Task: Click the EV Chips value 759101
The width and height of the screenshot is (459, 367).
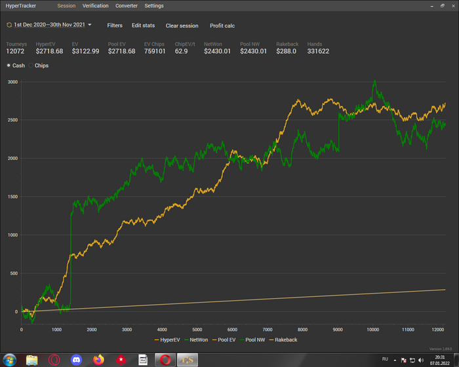Action: [x=155, y=51]
